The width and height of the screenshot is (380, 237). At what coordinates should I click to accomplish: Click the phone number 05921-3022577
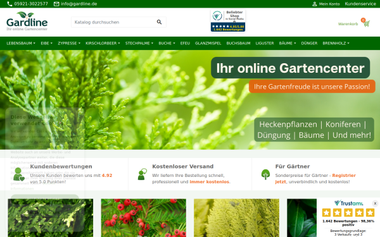coord(31,4)
